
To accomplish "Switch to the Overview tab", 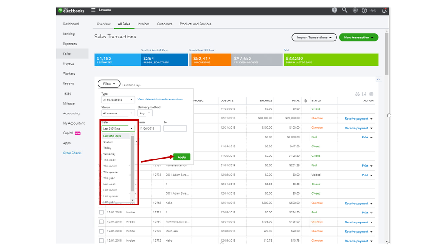I will (x=103, y=24).
